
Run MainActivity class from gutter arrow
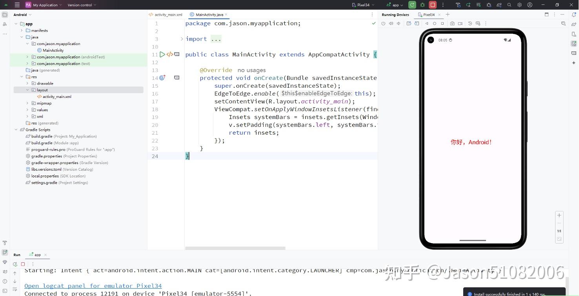[162, 54]
